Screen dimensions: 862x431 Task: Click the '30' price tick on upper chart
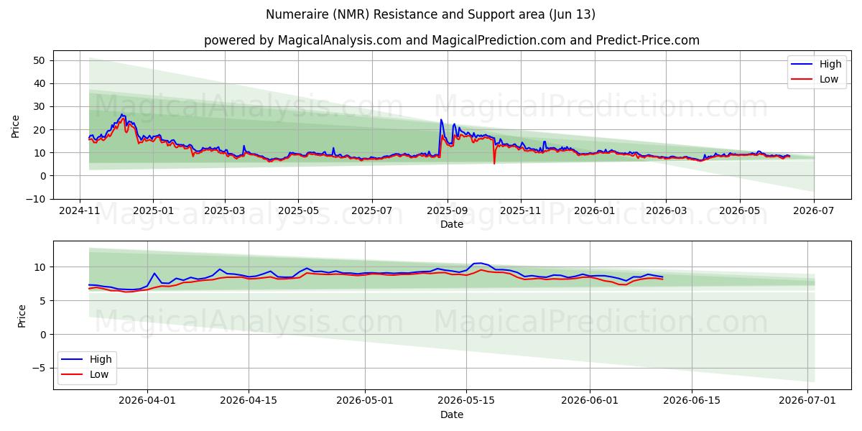coord(40,106)
